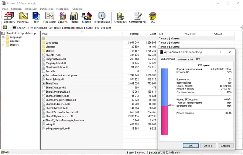Sort by the Размер column header
Screen dimensions: 243x155
click(x=131, y=34)
